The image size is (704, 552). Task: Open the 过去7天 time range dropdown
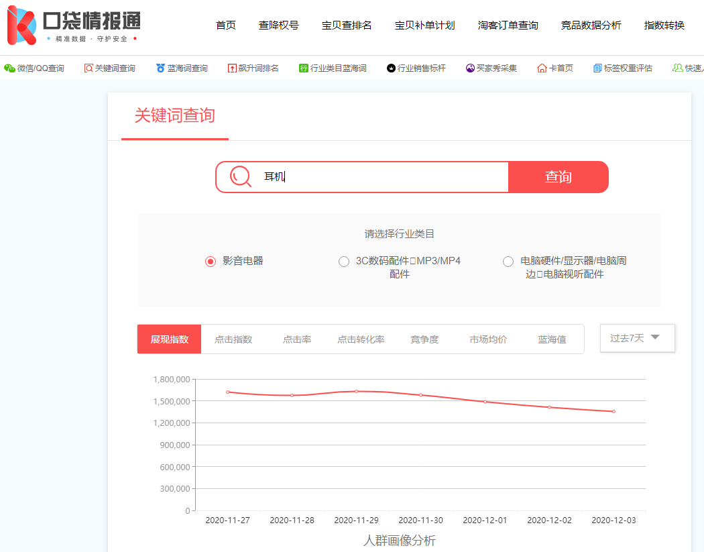pyautogui.click(x=637, y=338)
